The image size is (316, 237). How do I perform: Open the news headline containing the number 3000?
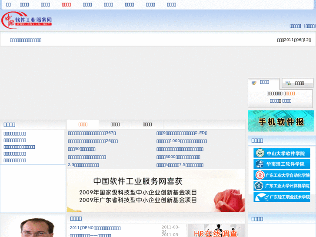point(178,157)
